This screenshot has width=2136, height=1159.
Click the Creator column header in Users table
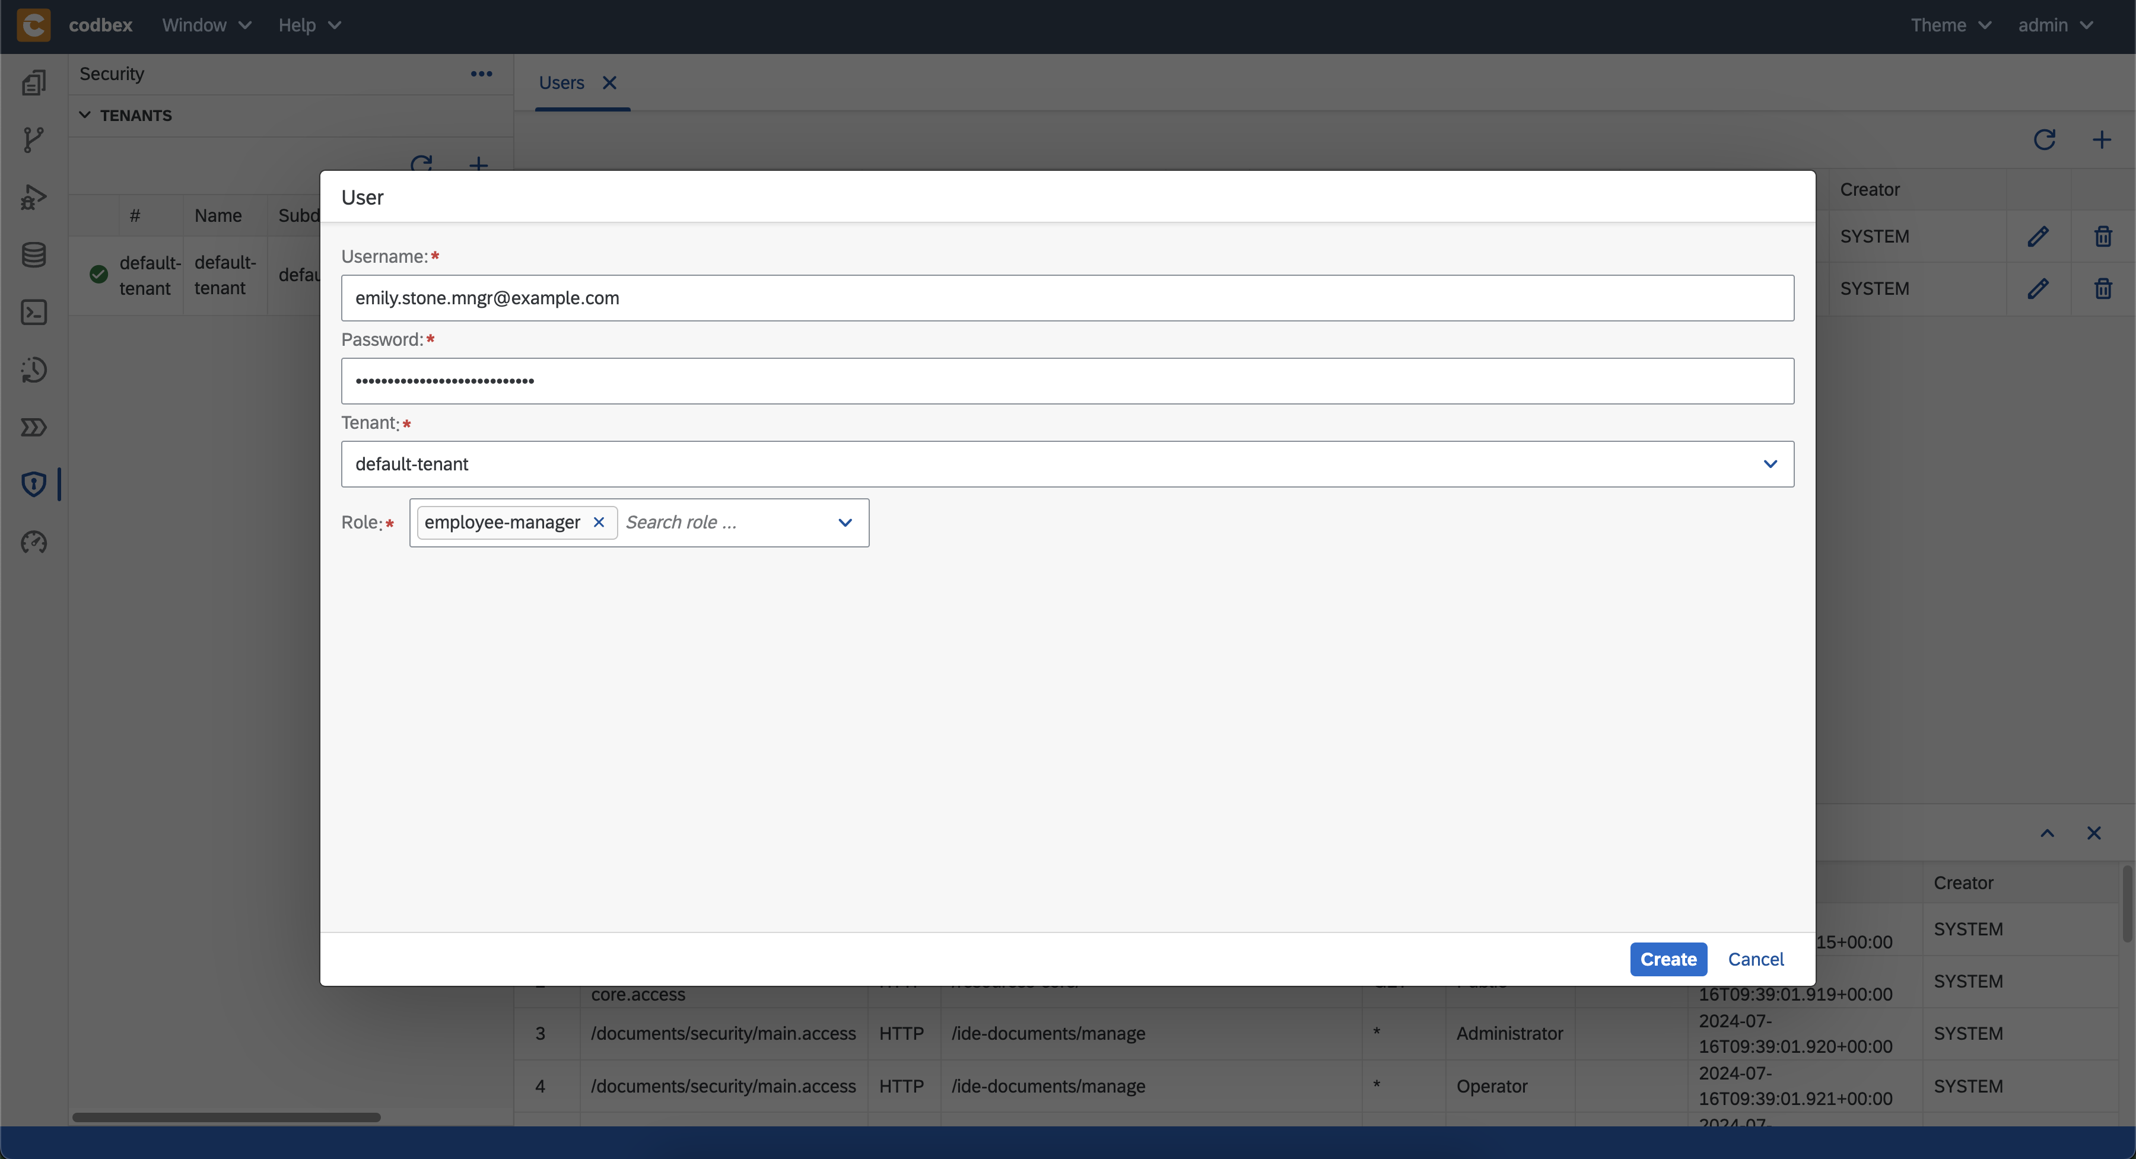point(1870,190)
